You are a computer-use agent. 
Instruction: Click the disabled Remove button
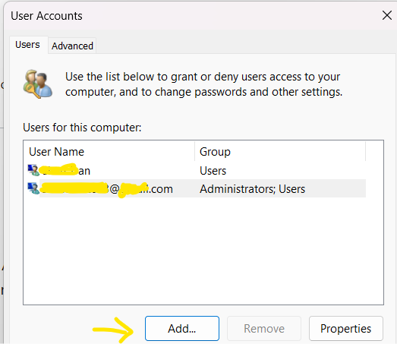264,329
